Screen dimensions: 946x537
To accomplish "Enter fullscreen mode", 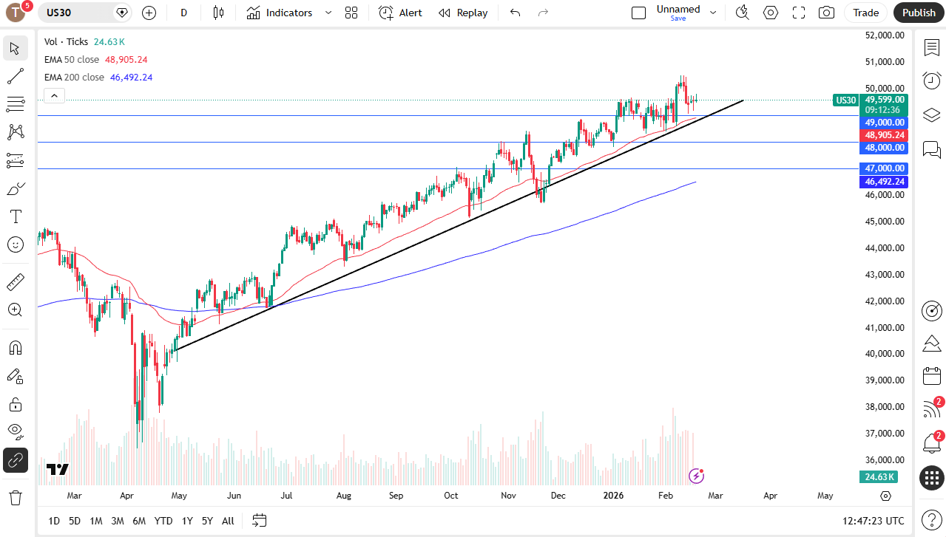I will pyautogui.click(x=799, y=13).
